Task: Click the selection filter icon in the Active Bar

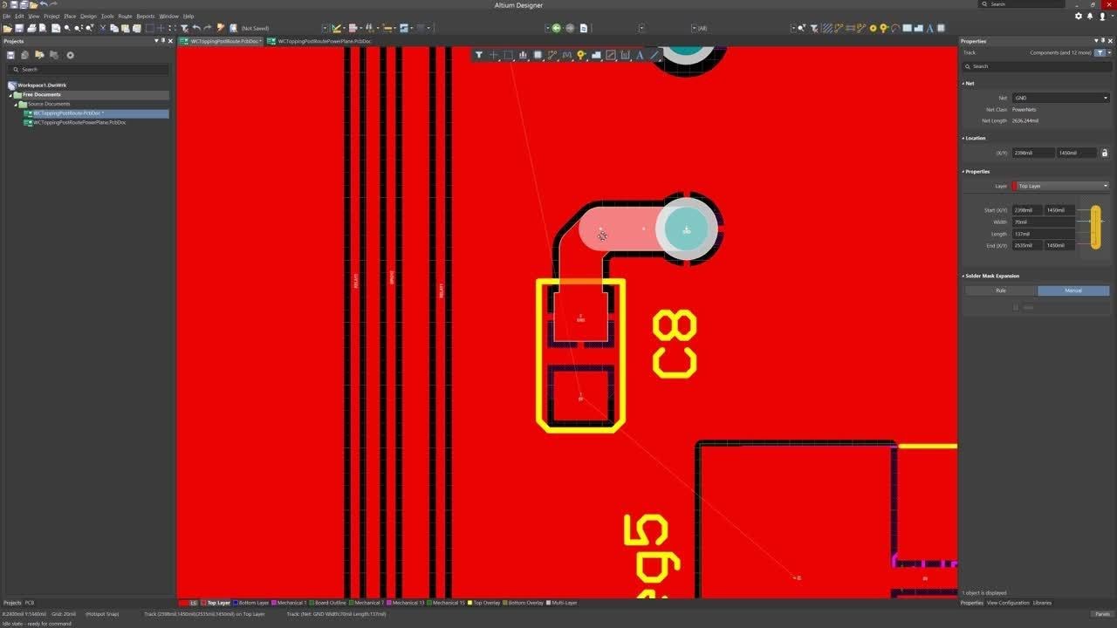Action: [x=479, y=55]
